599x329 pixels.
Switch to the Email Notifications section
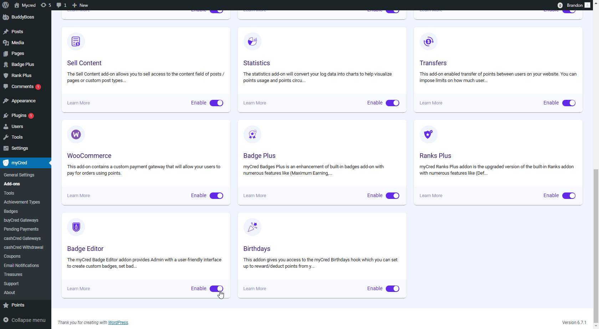[x=21, y=265]
